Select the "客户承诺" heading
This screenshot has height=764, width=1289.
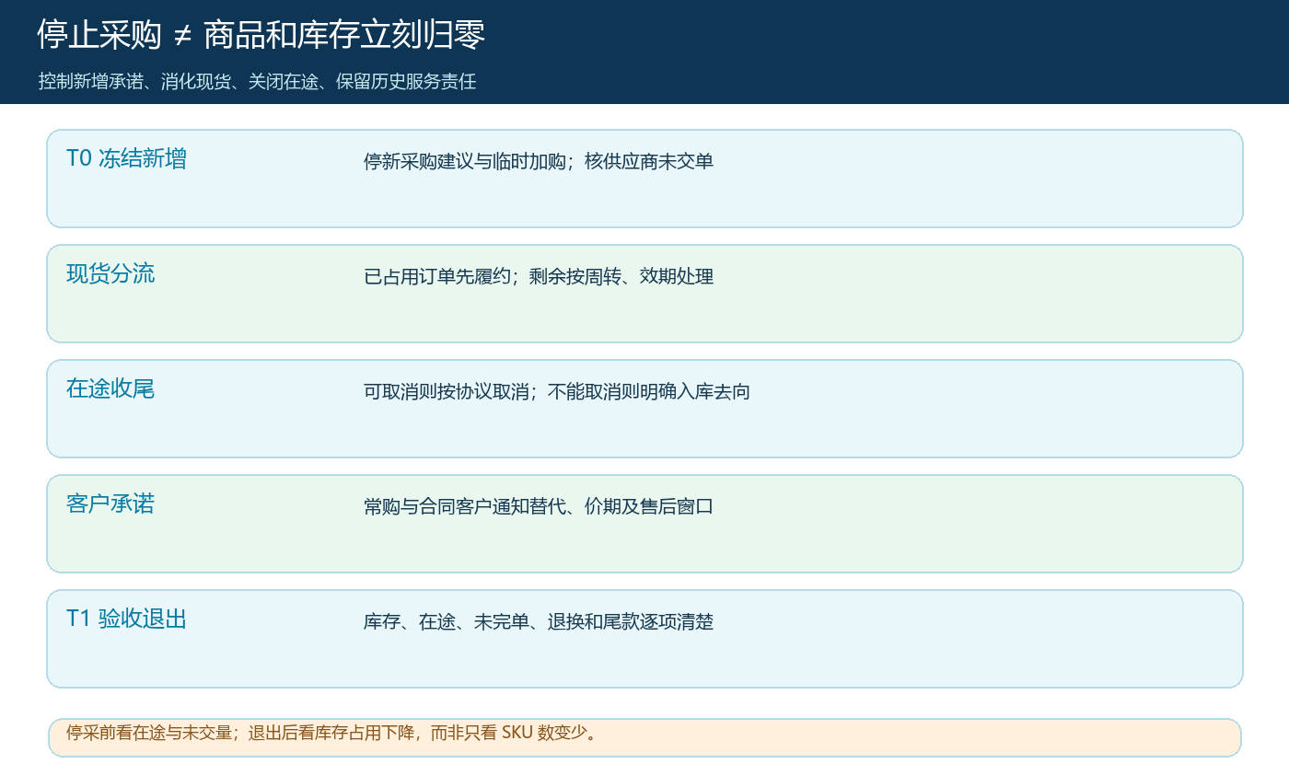tap(110, 504)
